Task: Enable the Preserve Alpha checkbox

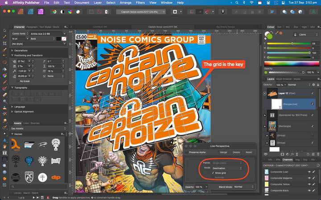Action: pos(186,152)
